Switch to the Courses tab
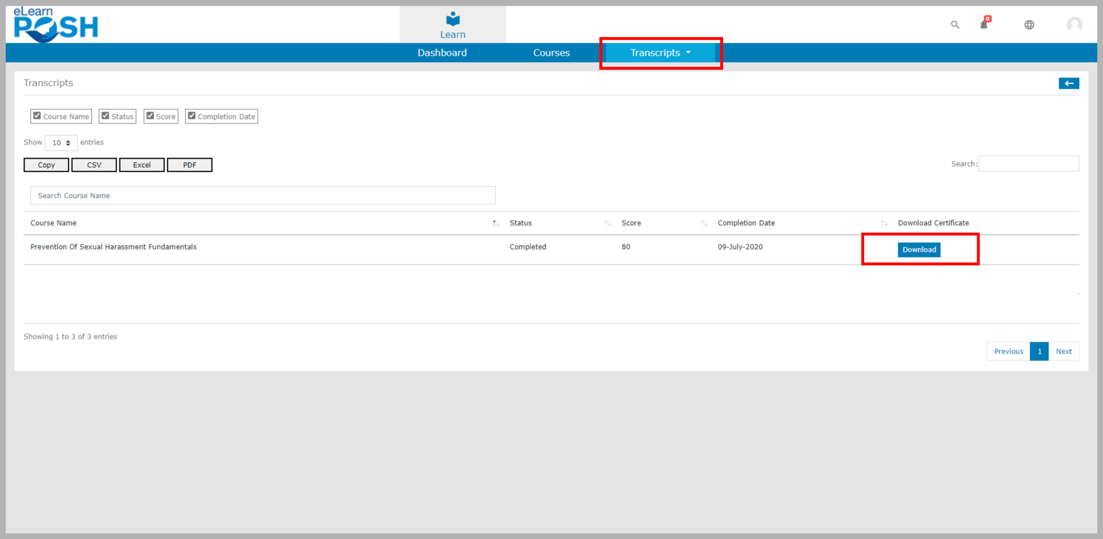 click(551, 53)
